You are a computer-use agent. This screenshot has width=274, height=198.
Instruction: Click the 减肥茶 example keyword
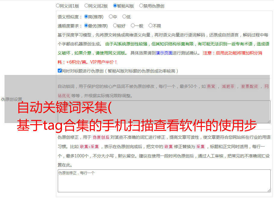pos(228,86)
